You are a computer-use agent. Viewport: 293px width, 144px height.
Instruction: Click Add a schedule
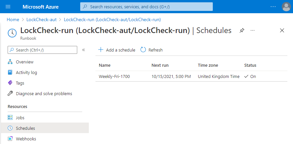(117, 50)
